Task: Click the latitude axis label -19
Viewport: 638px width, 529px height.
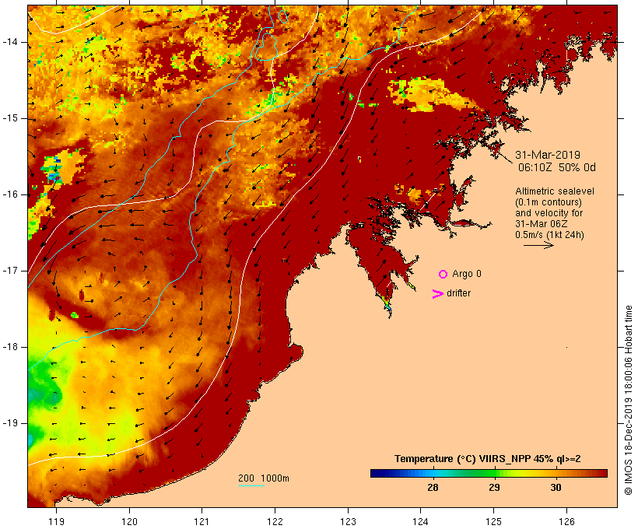Action: (10, 423)
